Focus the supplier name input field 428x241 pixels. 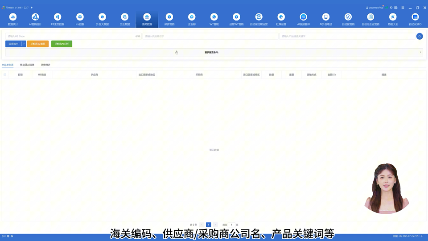tap(210, 36)
